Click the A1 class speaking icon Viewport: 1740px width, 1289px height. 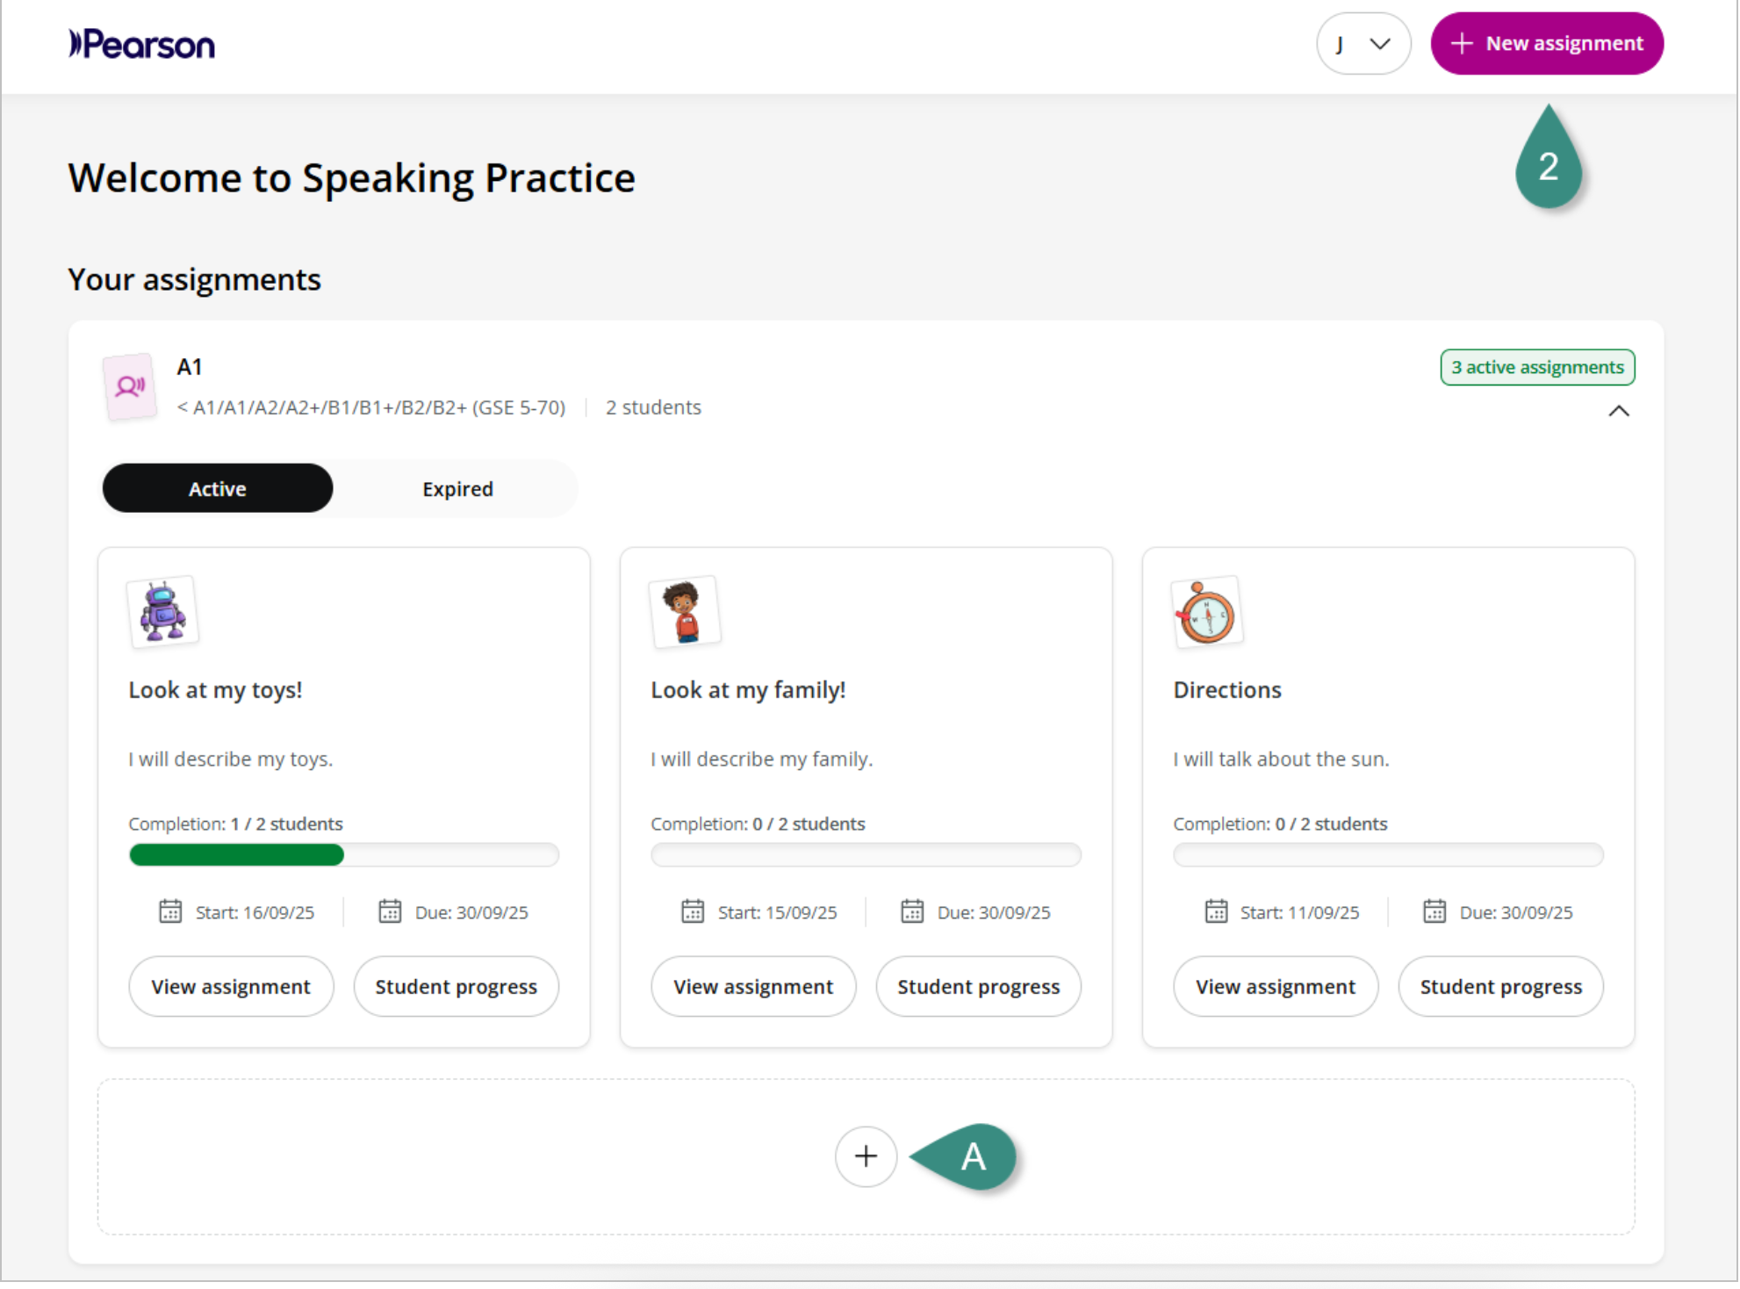[x=130, y=386]
